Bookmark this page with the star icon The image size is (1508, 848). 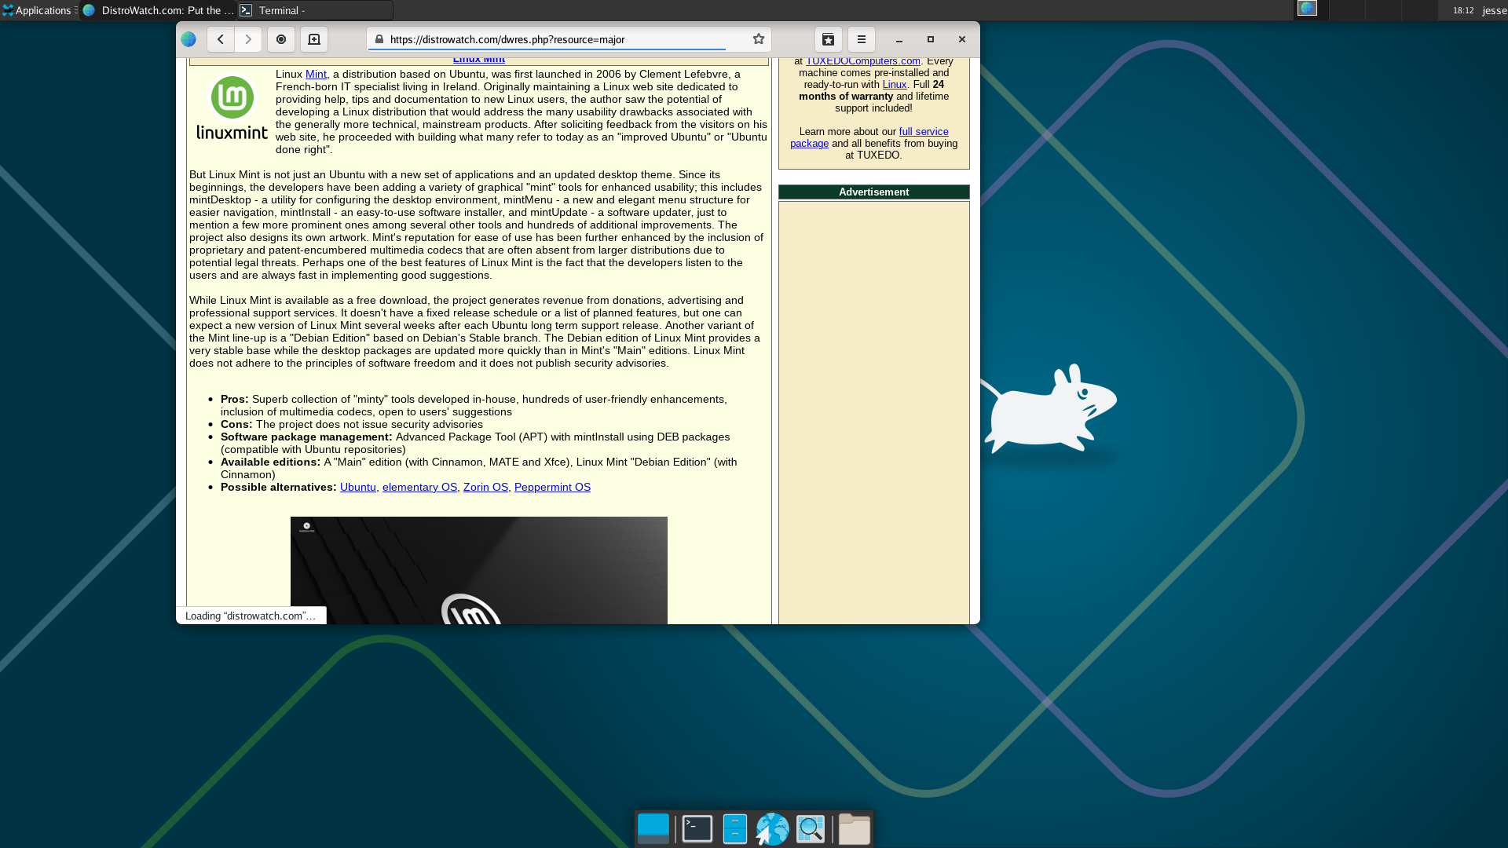759,39
